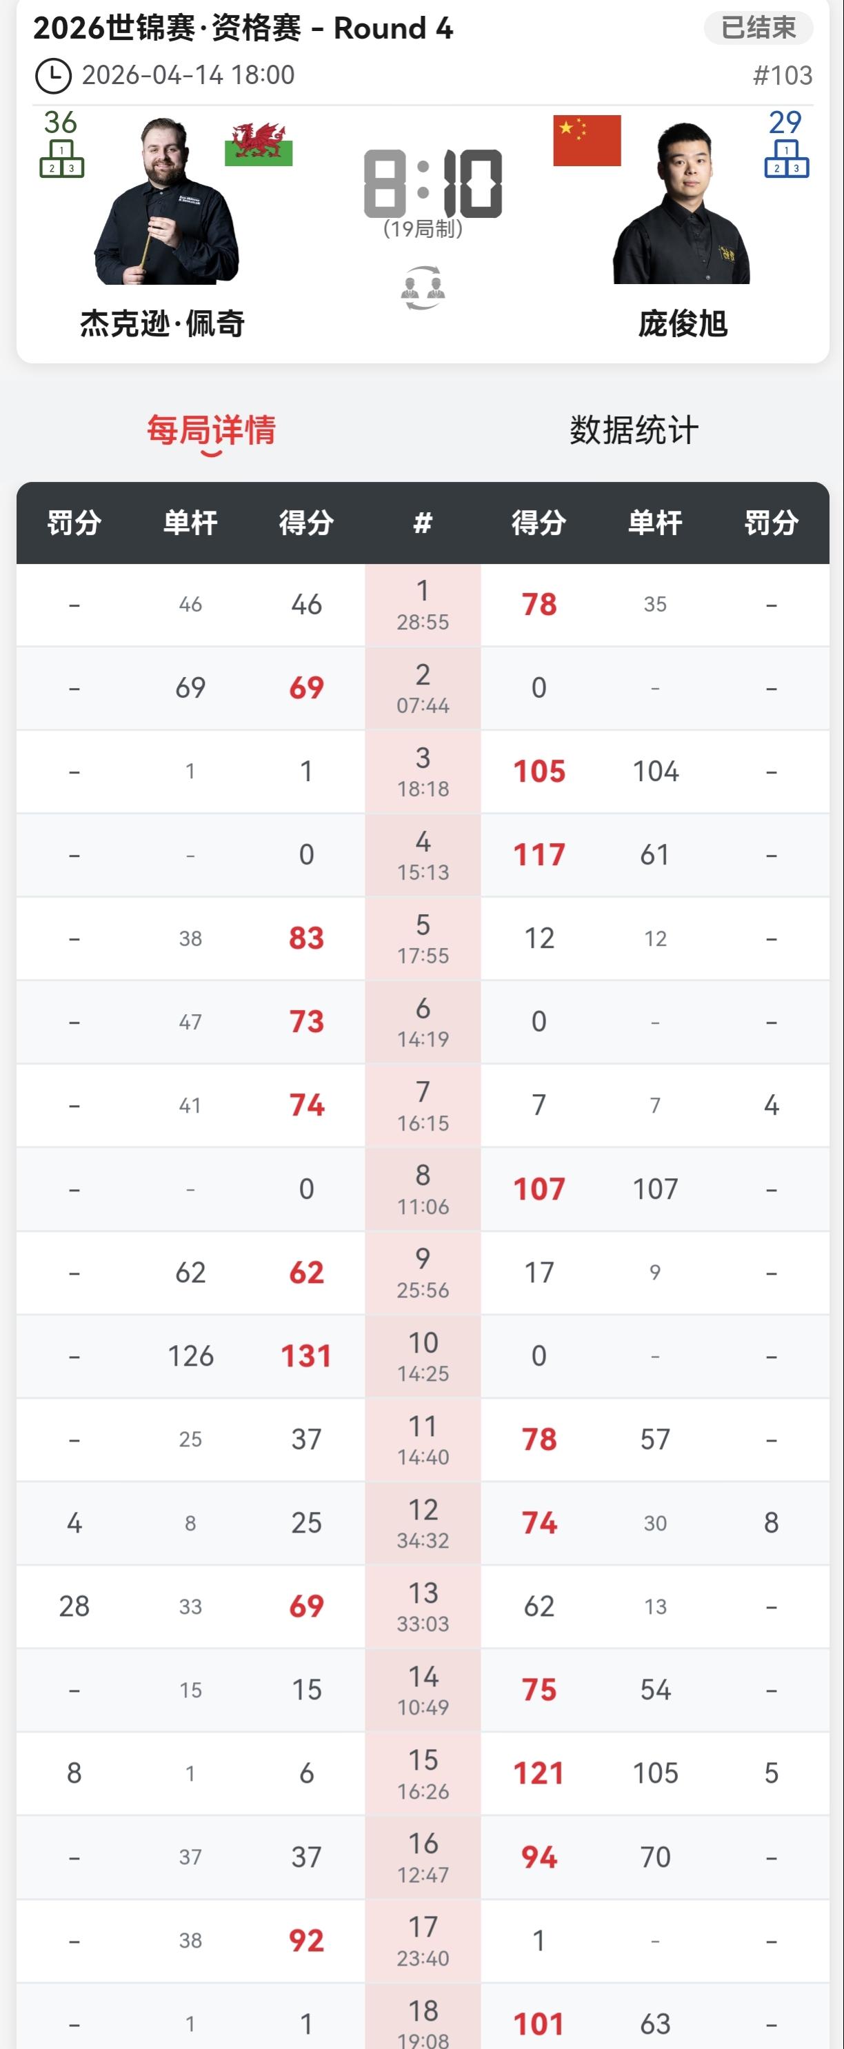The height and width of the screenshot is (2049, 844).
Task: Select the 每局详情 tab
Action: (212, 430)
